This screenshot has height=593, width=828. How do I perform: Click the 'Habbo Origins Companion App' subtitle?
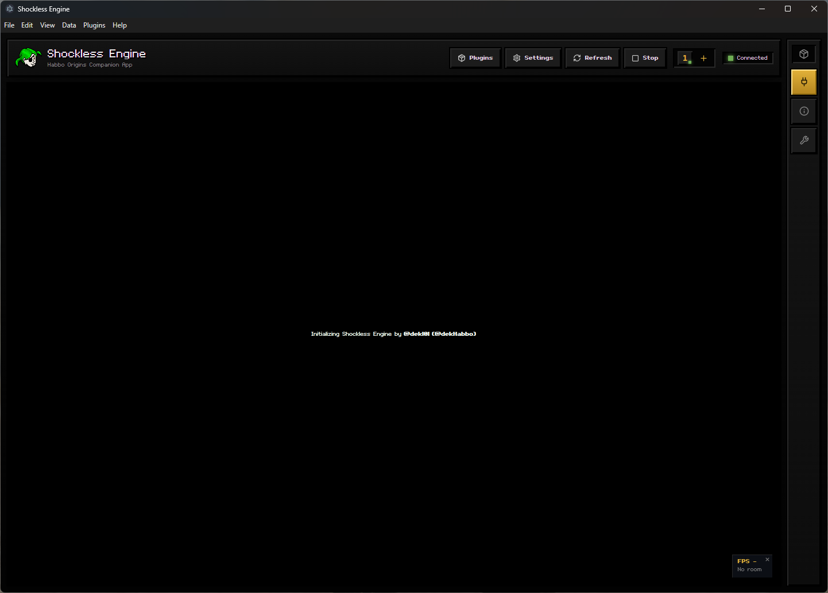(90, 65)
